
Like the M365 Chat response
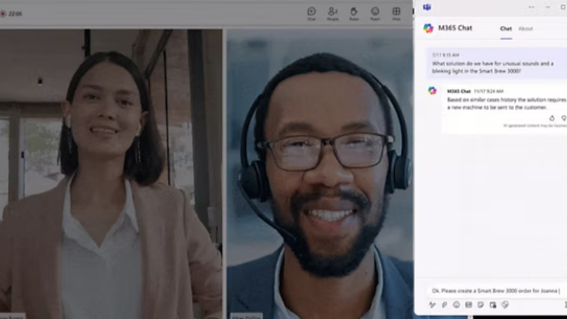552,118
